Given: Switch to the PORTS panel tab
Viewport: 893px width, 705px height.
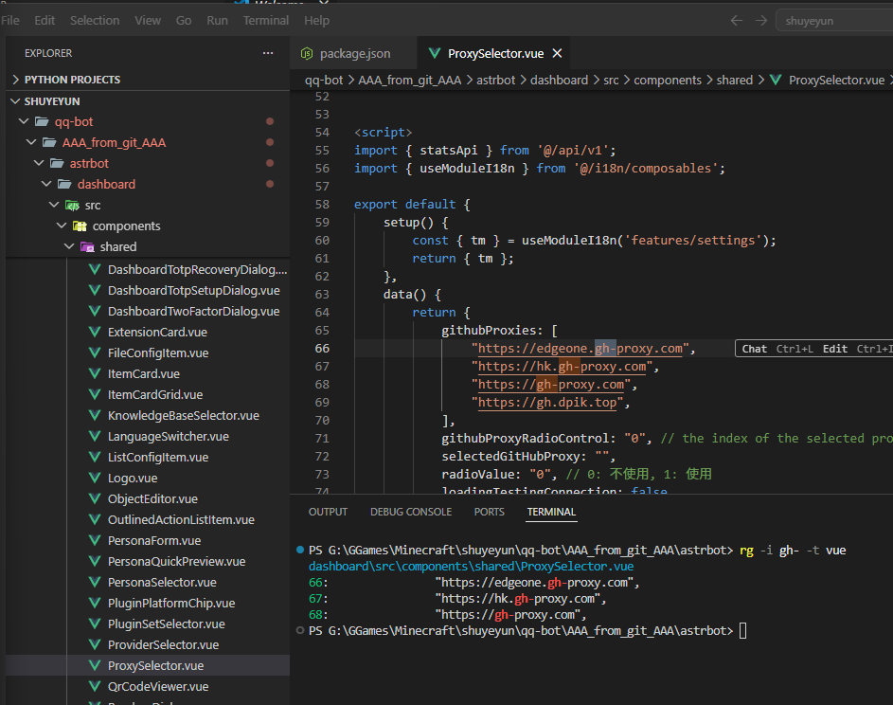Looking at the screenshot, I should click(490, 512).
